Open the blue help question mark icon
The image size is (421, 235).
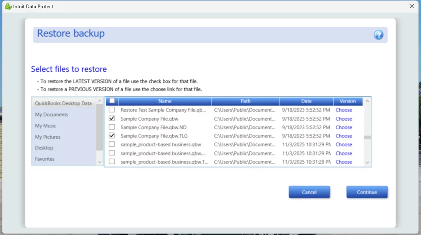[x=378, y=35]
